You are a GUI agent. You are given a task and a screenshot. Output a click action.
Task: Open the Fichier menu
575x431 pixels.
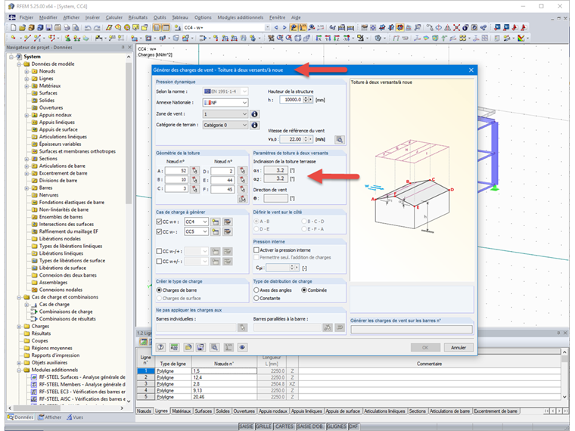(x=26, y=17)
